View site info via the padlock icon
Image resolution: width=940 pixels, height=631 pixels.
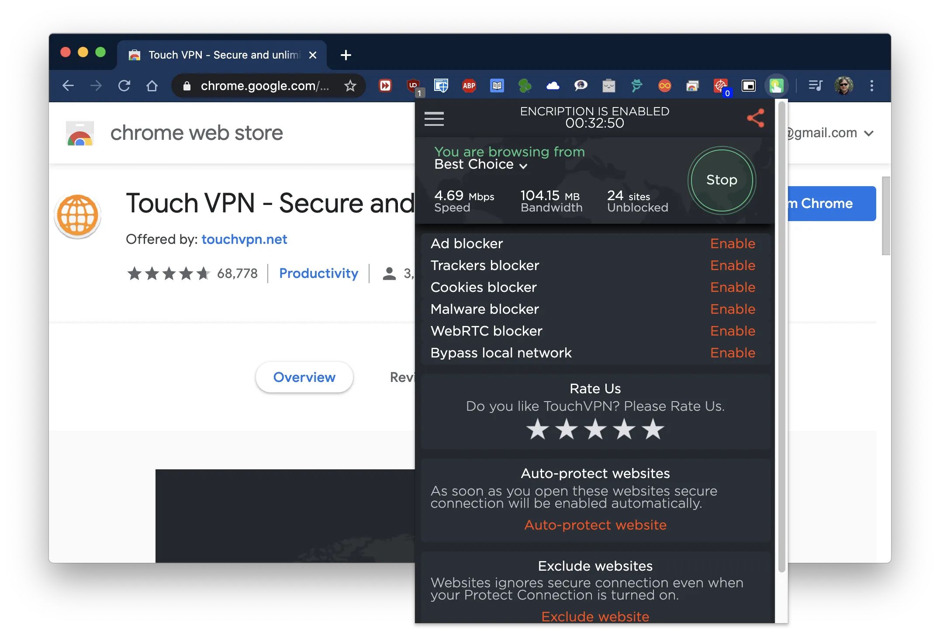[x=187, y=86]
